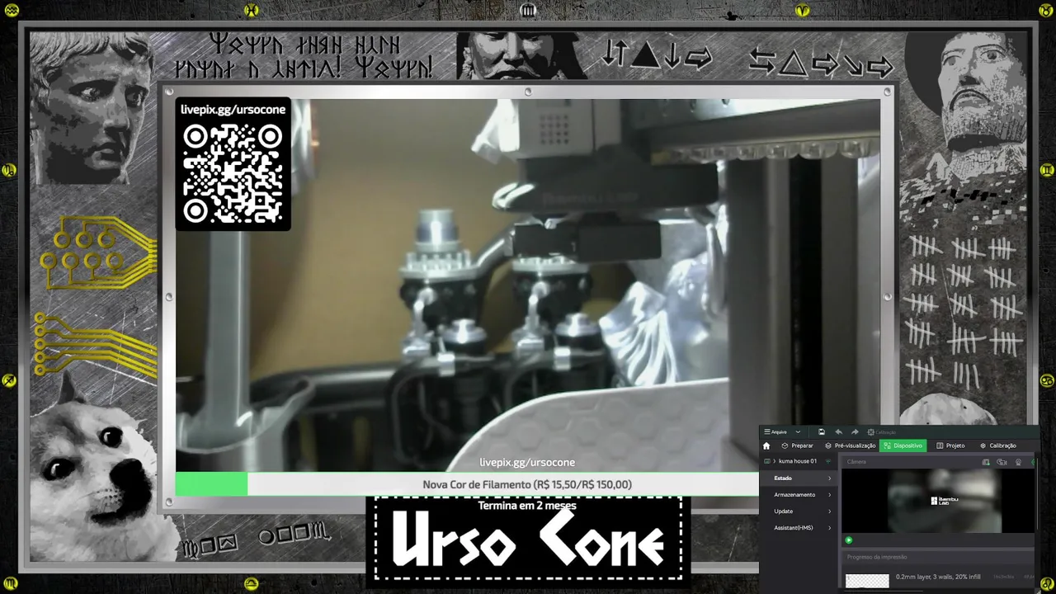The height and width of the screenshot is (594, 1056).
Task: Click the undo arrow icon
Action: (x=839, y=431)
